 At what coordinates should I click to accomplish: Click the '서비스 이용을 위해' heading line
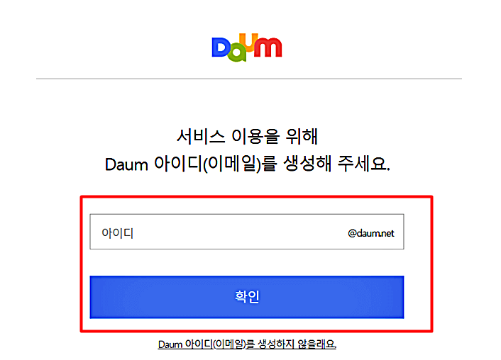click(247, 136)
